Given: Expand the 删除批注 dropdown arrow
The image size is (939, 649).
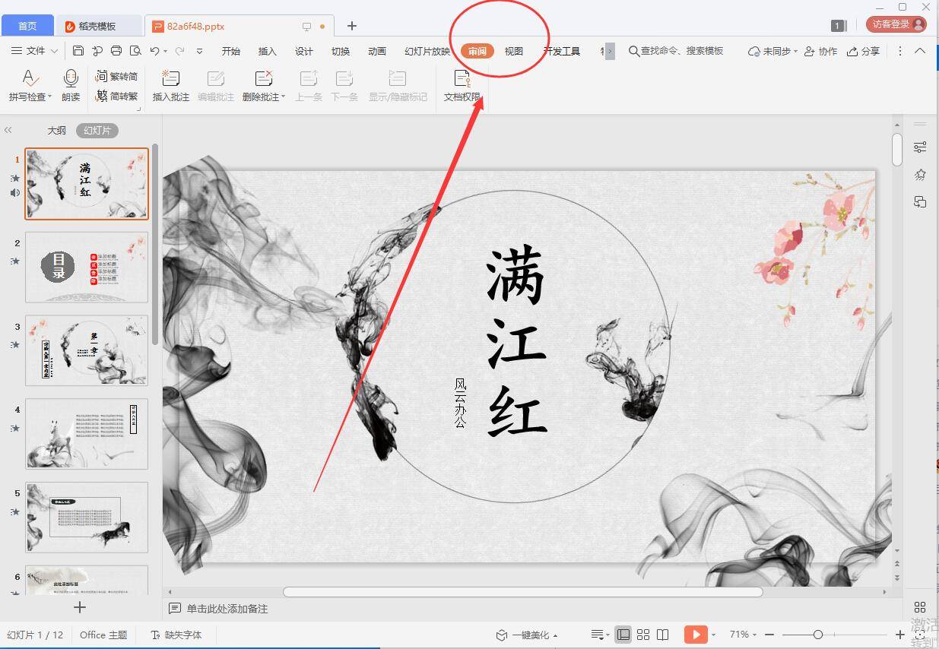Looking at the screenshot, I should [x=284, y=97].
